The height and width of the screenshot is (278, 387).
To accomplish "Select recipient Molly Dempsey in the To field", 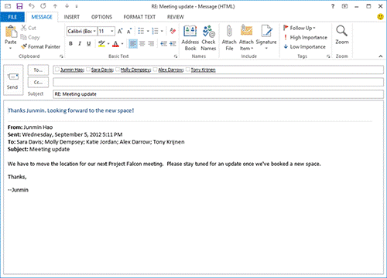I will point(135,69).
